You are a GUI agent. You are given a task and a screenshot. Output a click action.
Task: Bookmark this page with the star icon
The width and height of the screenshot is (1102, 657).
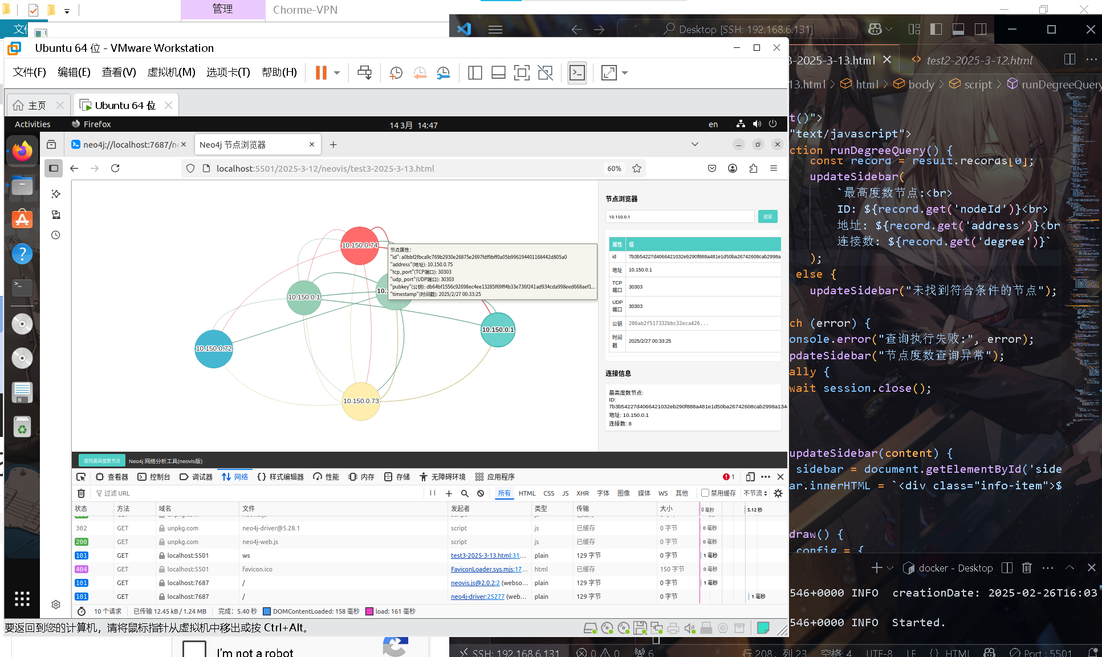coord(637,168)
